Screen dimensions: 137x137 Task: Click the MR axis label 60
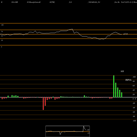(x=134, y=86)
